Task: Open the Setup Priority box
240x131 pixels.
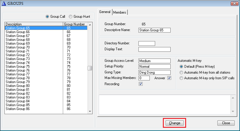Action: pyautogui.click(x=155, y=67)
